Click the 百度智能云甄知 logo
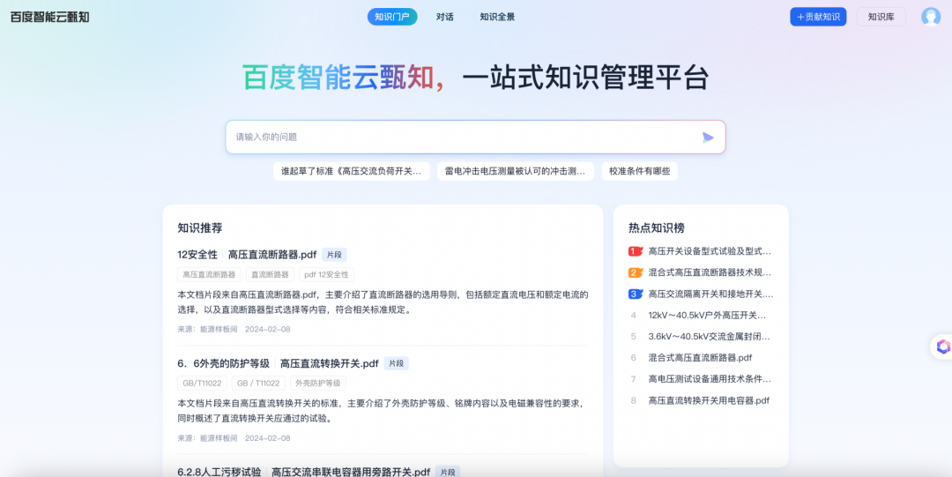952x477 pixels. point(49,17)
